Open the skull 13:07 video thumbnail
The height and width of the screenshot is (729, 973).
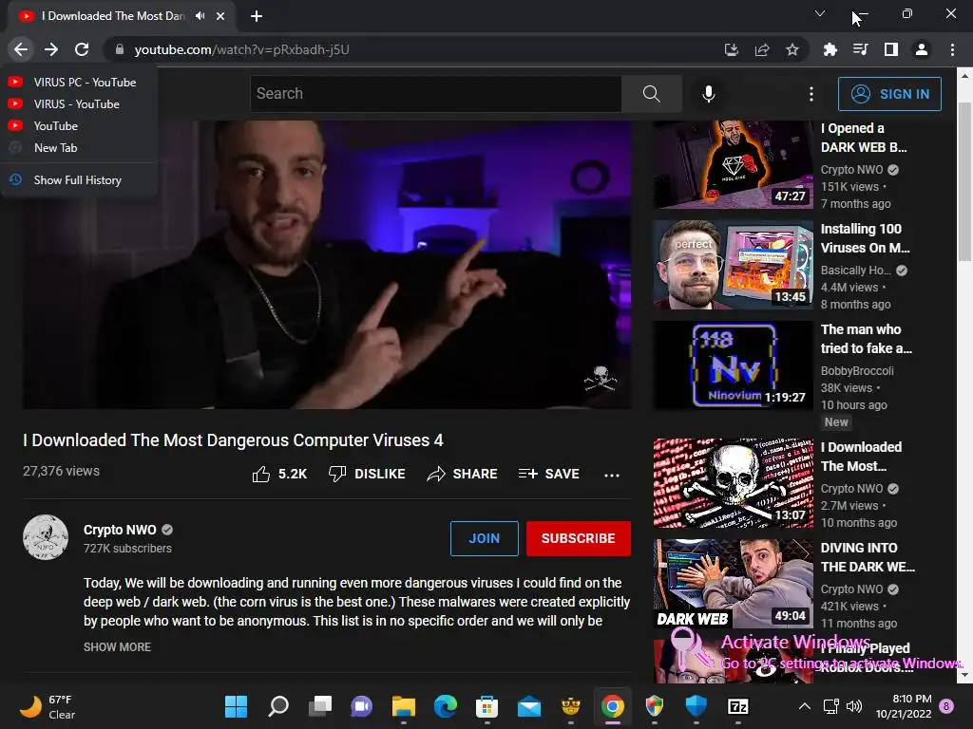point(733,483)
